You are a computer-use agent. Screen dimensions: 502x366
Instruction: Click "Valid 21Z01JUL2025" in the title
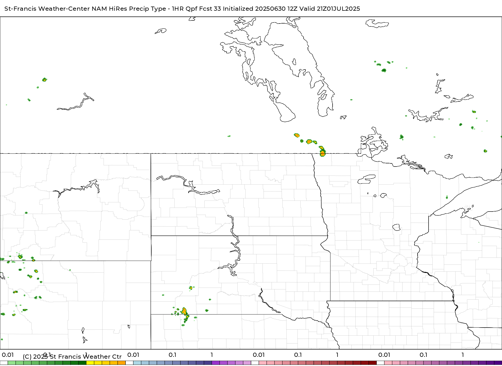330,9
